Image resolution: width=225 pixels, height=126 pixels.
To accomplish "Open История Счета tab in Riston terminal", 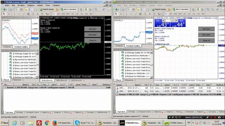I will point(144,112).
